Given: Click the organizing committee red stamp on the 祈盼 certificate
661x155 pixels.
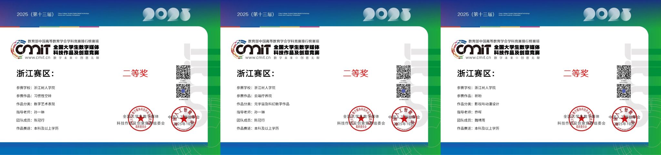Looking at the screenshot, I should coord(581,118).
